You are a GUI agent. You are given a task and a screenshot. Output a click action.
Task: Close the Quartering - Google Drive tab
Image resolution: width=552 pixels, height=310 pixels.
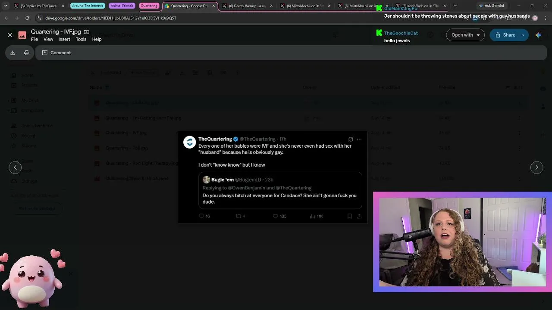pos(213,6)
